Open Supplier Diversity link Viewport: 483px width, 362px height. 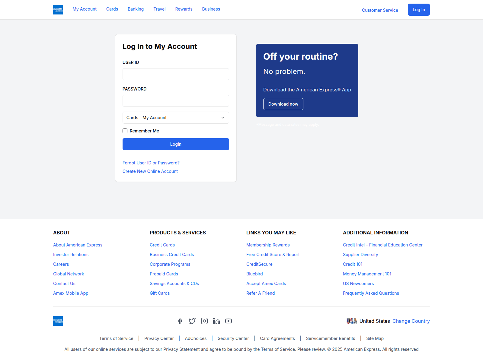[360, 255]
